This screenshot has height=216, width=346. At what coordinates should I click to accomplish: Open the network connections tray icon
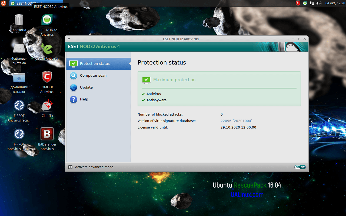coord(312,3)
